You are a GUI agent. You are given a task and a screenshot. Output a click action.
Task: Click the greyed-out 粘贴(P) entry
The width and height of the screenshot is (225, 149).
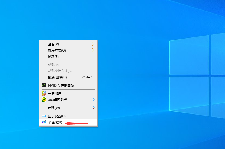pyautogui.click(x=53, y=65)
